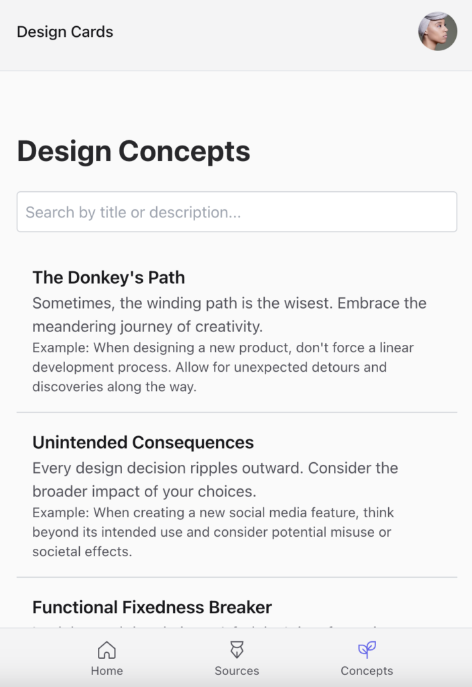Focus the search by title or description field
472x687 pixels.
pyautogui.click(x=237, y=212)
